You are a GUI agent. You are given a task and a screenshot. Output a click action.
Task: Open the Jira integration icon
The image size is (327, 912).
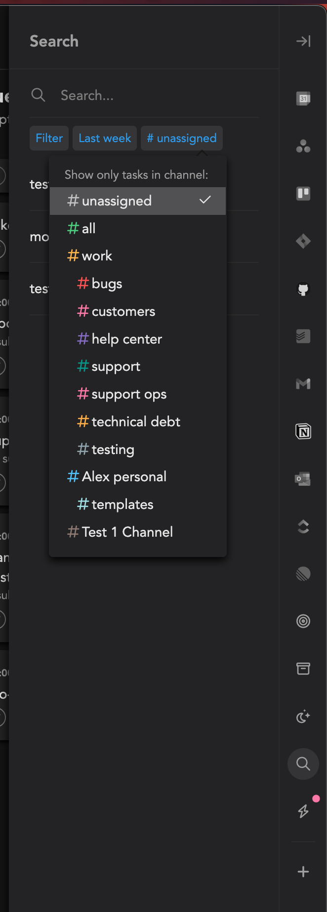[303, 241]
